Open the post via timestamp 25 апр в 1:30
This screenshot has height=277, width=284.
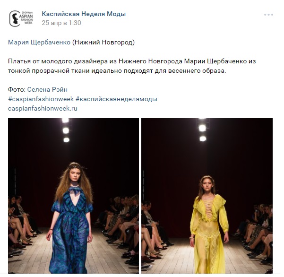(x=61, y=23)
